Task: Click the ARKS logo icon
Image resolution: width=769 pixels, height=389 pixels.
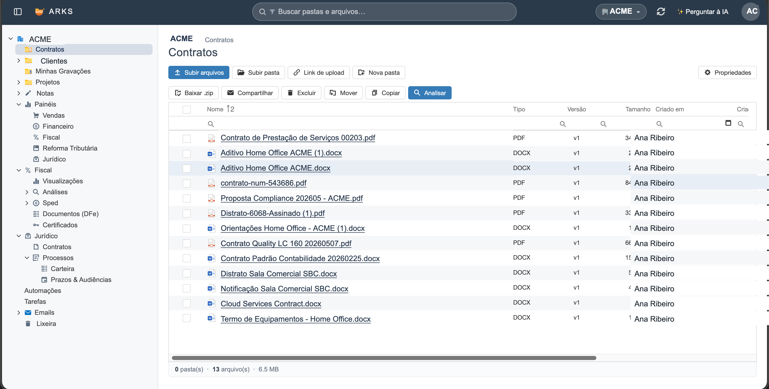Action: [39, 12]
